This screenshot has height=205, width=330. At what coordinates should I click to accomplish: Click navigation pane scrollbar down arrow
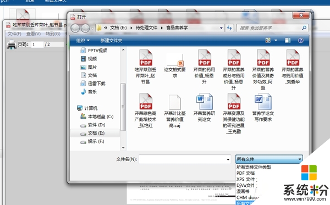pyautogui.click(x=123, y=148)
